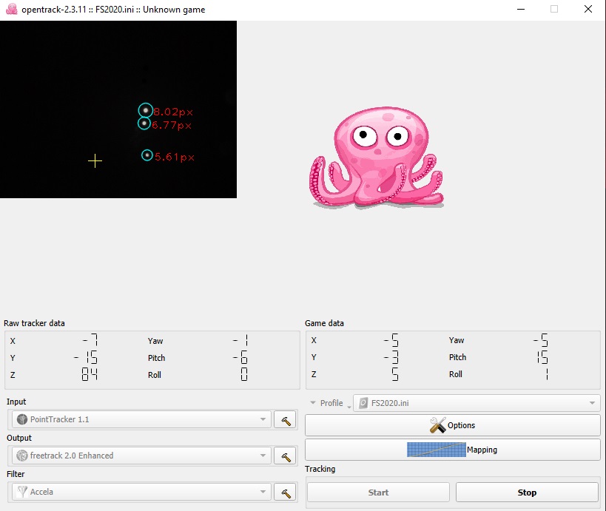Click the Game data heading
Image resolution: width=606 pixels, height=511 pixels.
324,323
